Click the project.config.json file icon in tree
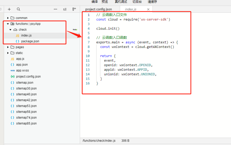 tap(12, 77)
